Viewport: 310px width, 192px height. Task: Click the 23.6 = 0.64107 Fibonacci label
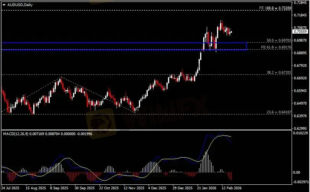pyautogui.click(x=279, y=112)
